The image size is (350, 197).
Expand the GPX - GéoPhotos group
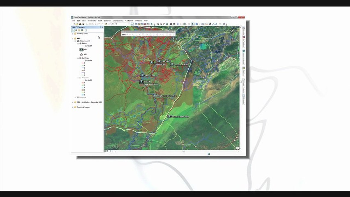click(73, 102)
